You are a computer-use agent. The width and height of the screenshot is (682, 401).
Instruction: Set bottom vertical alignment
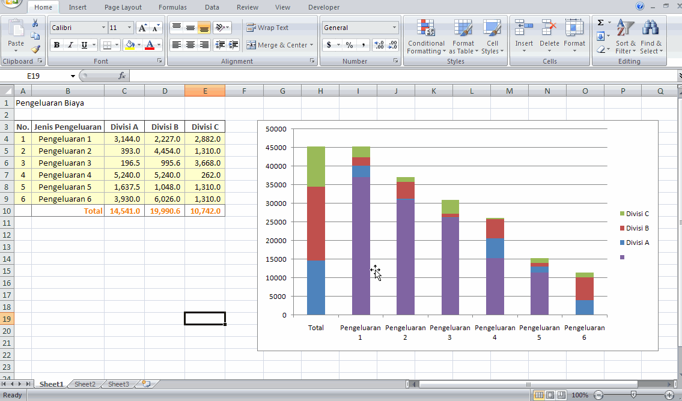(204, 28)
